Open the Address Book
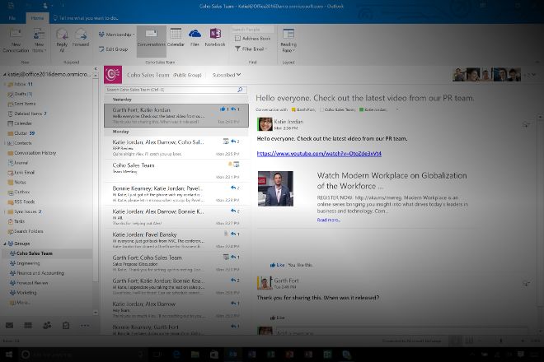 (x=252, y=39)
